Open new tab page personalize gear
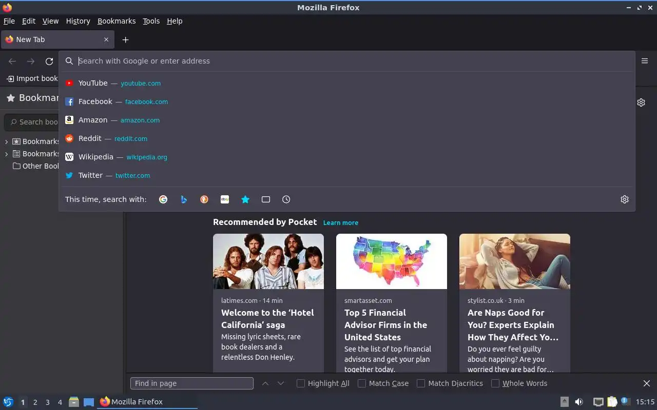 coord(641,102)
